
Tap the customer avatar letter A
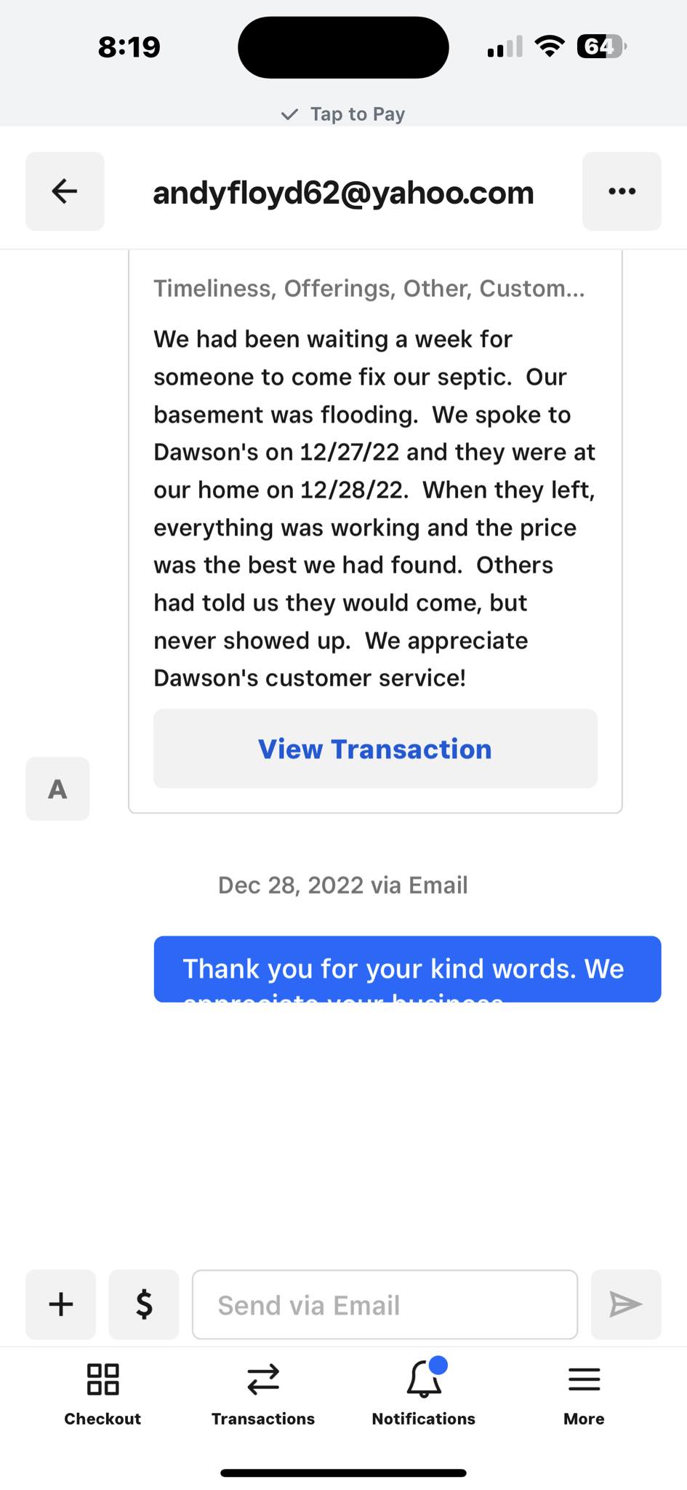57,789
